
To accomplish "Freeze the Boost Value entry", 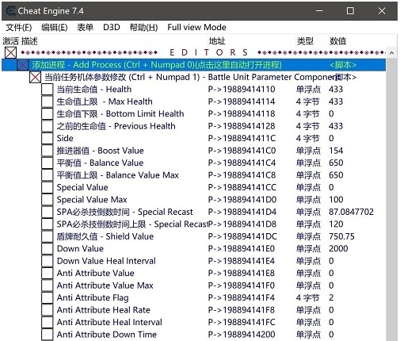I will click(48, 151).
